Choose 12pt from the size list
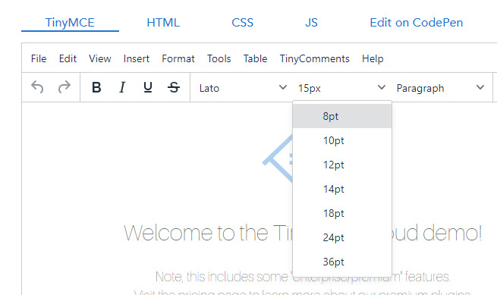497x295 pixels. (x=342, y=165)
